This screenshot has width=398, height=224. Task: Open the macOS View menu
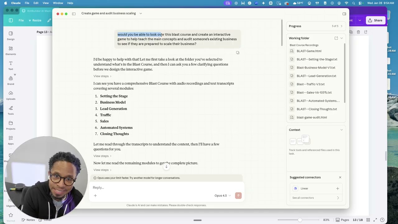(x=46, y=3)
